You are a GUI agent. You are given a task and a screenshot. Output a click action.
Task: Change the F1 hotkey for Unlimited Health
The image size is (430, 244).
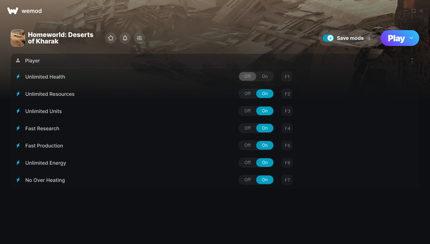click(287, 76)
